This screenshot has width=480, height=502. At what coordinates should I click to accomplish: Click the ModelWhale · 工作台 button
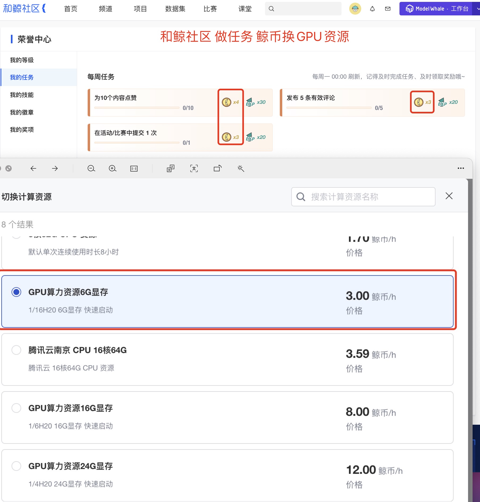click(x=436, y=9)
